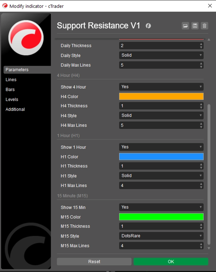The height and width of the screenshot is (272, 216).
Task: Load a parameter preset with the folder icon
Action: pyautogui.click(x=185, y=26)
